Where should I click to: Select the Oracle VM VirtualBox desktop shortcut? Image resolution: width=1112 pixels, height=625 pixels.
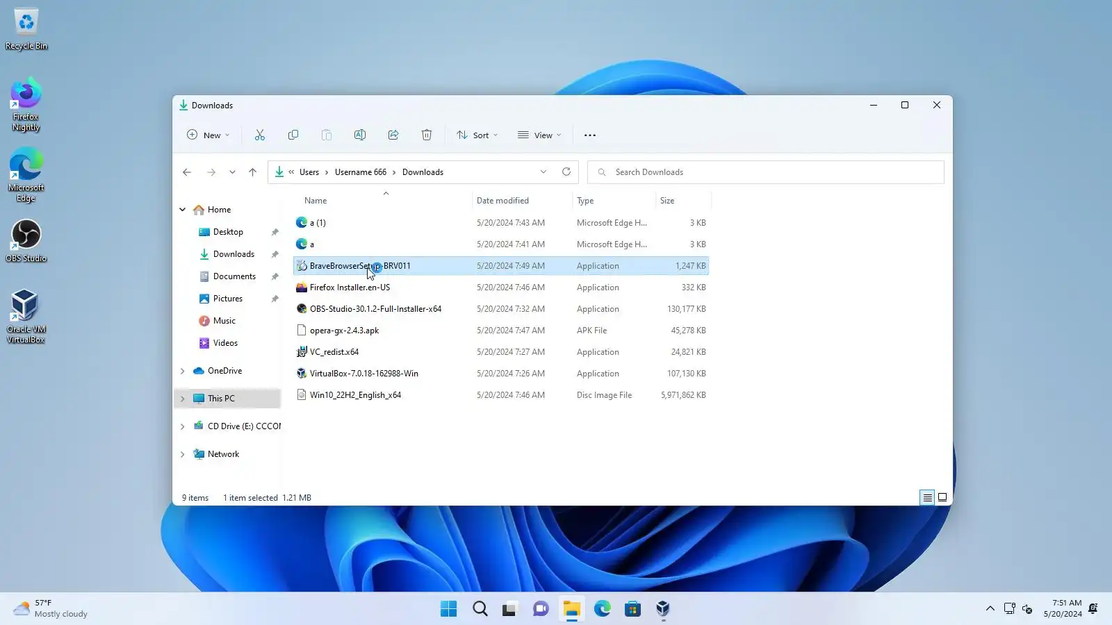26,317
